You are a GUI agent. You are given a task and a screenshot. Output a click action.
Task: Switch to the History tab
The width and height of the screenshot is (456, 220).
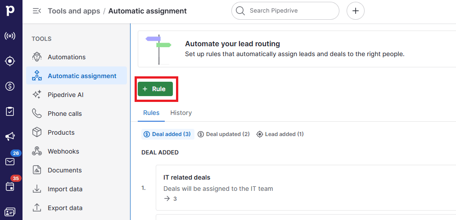(181, 113)
